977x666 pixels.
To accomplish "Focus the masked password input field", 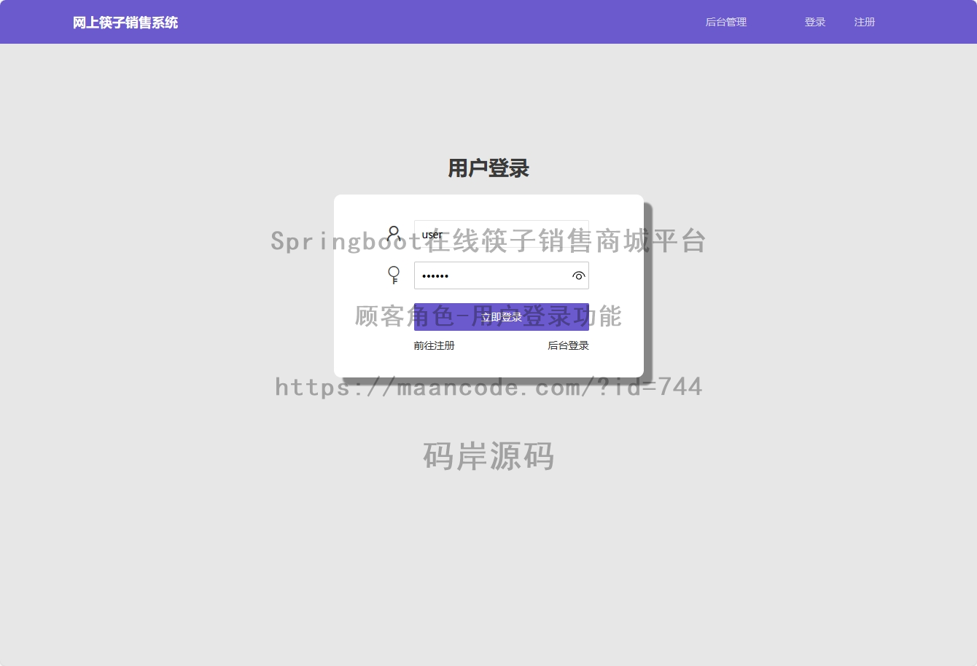I will 501,275.
